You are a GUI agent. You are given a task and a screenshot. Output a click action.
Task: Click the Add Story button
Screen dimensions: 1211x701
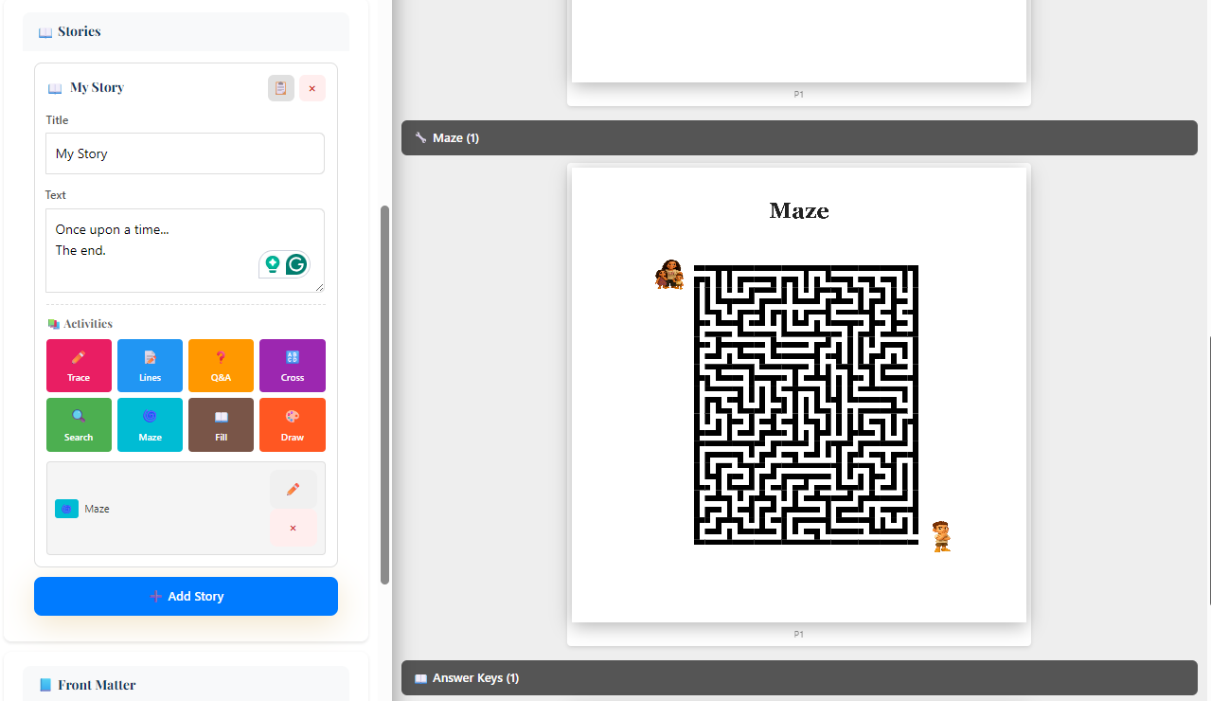[x=186, y=596]
